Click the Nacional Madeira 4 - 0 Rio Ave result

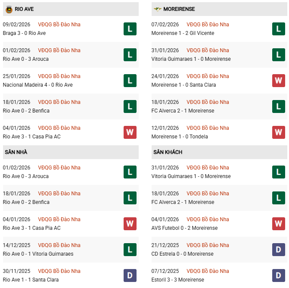(x=37, y=85)
